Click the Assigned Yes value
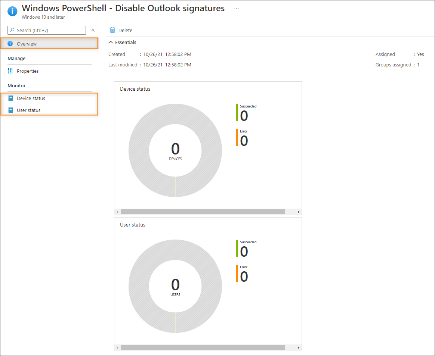The width and height of the screenshot is (435, 356). [x=420, y=54]
